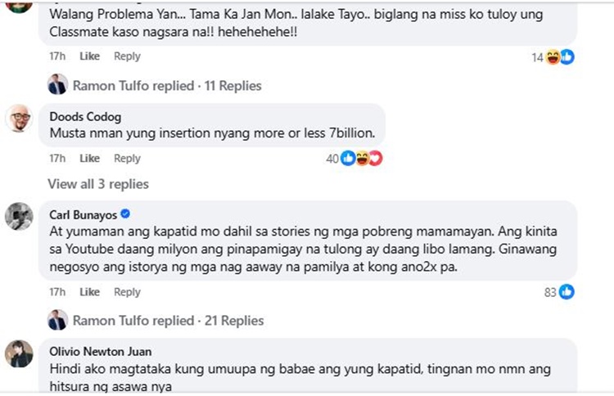Image resolution: width=614 pixels, height=396 pixels.
Task: Open Doods Codog's profile picture
Action: (20, 119)
